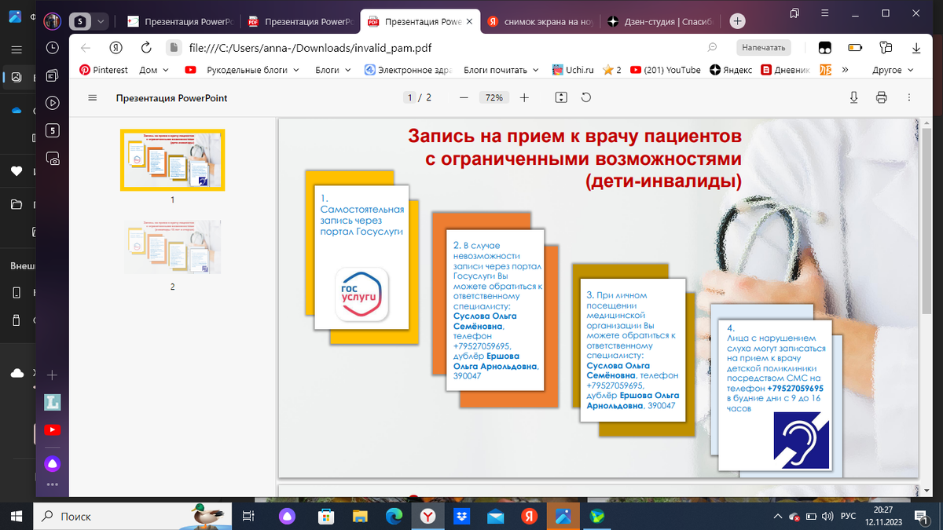943x530 pixels.
Task: Expand the tab group dropdown showing 5
Action: tap(101, 22)
